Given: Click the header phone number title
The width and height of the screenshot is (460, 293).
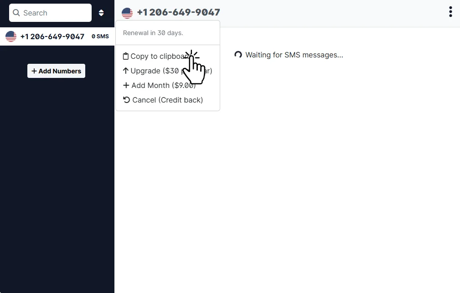Looking at the screenshot, I should 178,12.
